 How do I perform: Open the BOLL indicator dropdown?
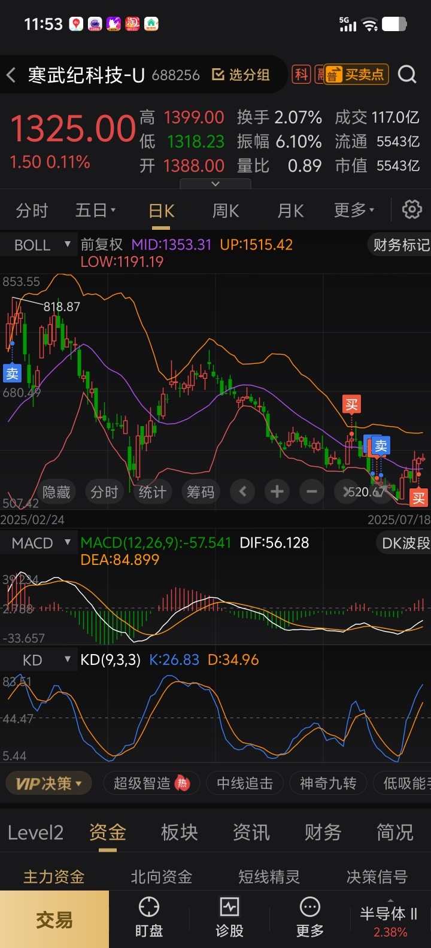[38, 245]
